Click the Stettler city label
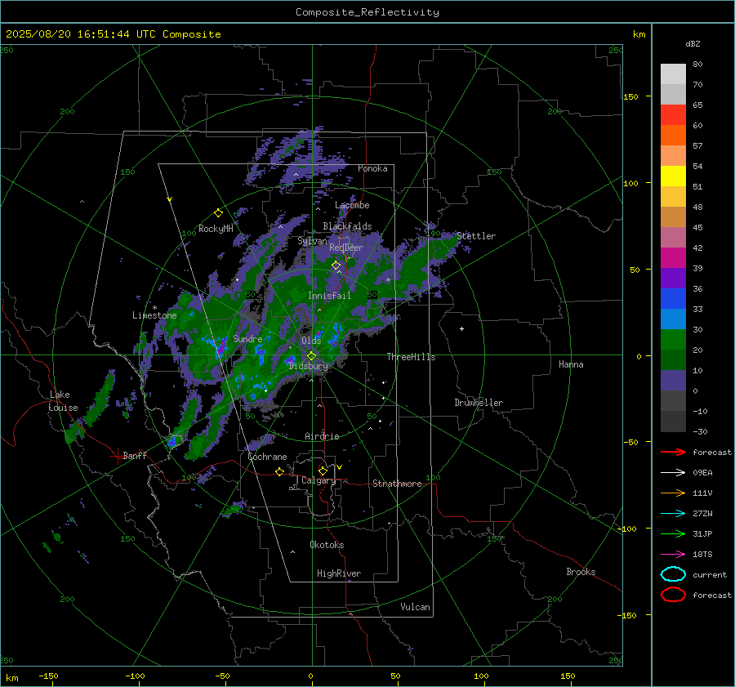735x687 pixels. click(x=476, y=236)
